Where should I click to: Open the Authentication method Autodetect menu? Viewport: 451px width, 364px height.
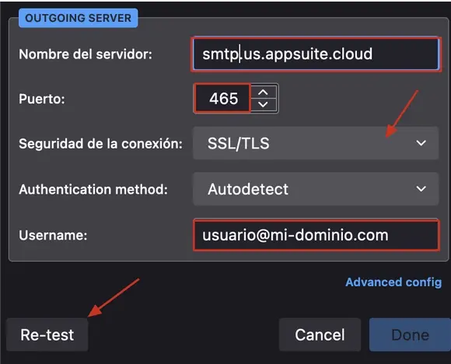coord(316,189)
